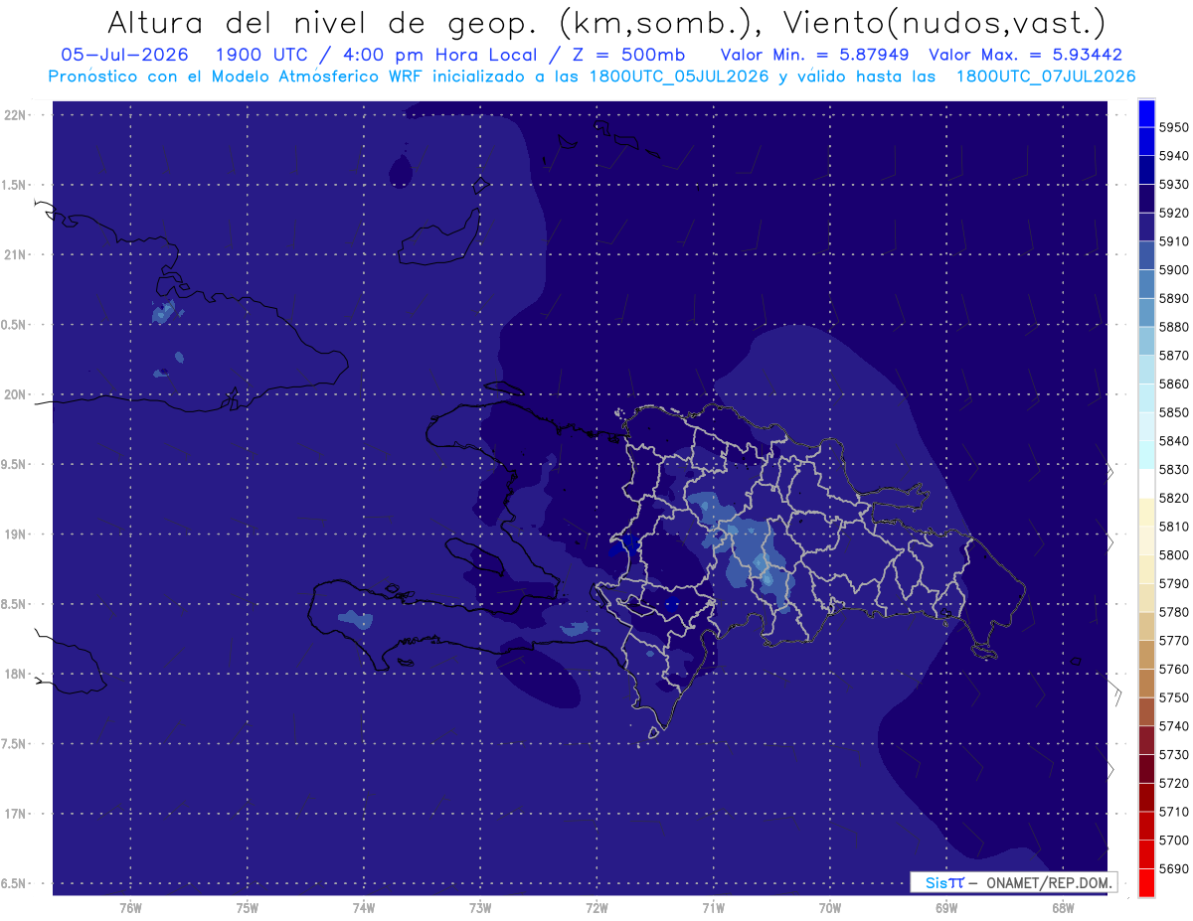Image resolution: width=1193 pixels, height=921 pixels.
Task: Click the '71W' longitude label
Action: click(713, 908)
